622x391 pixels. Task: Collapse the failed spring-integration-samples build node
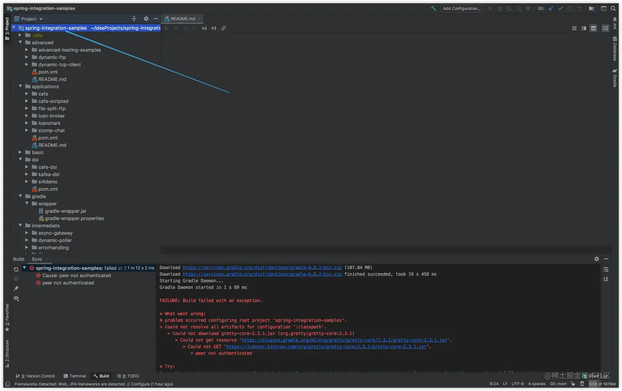(x=24, y=268)
